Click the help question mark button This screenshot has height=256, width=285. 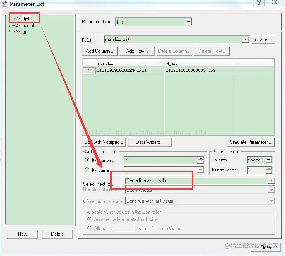(258, 2)
